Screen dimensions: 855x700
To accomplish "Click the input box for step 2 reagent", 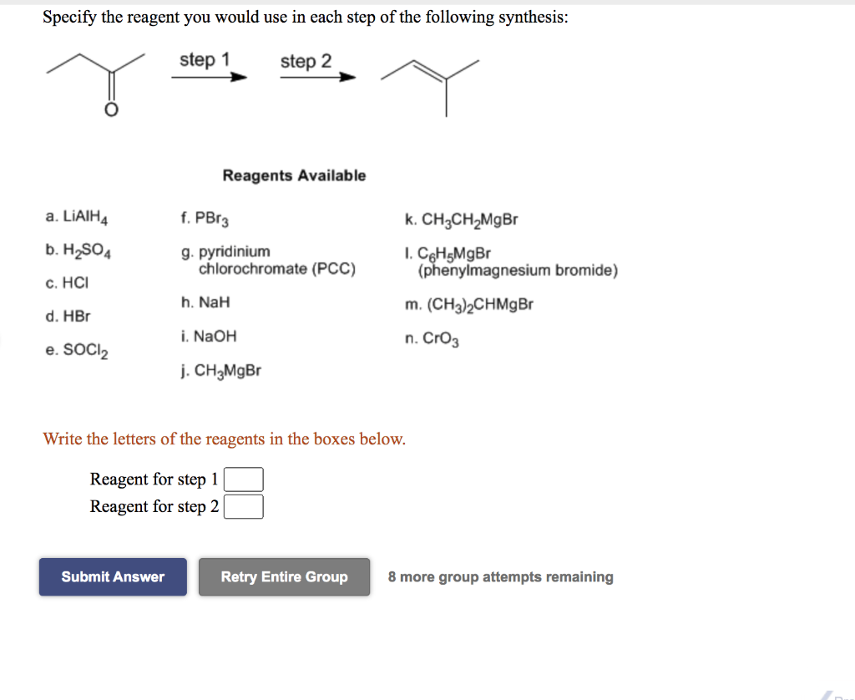I will [246, 507].
